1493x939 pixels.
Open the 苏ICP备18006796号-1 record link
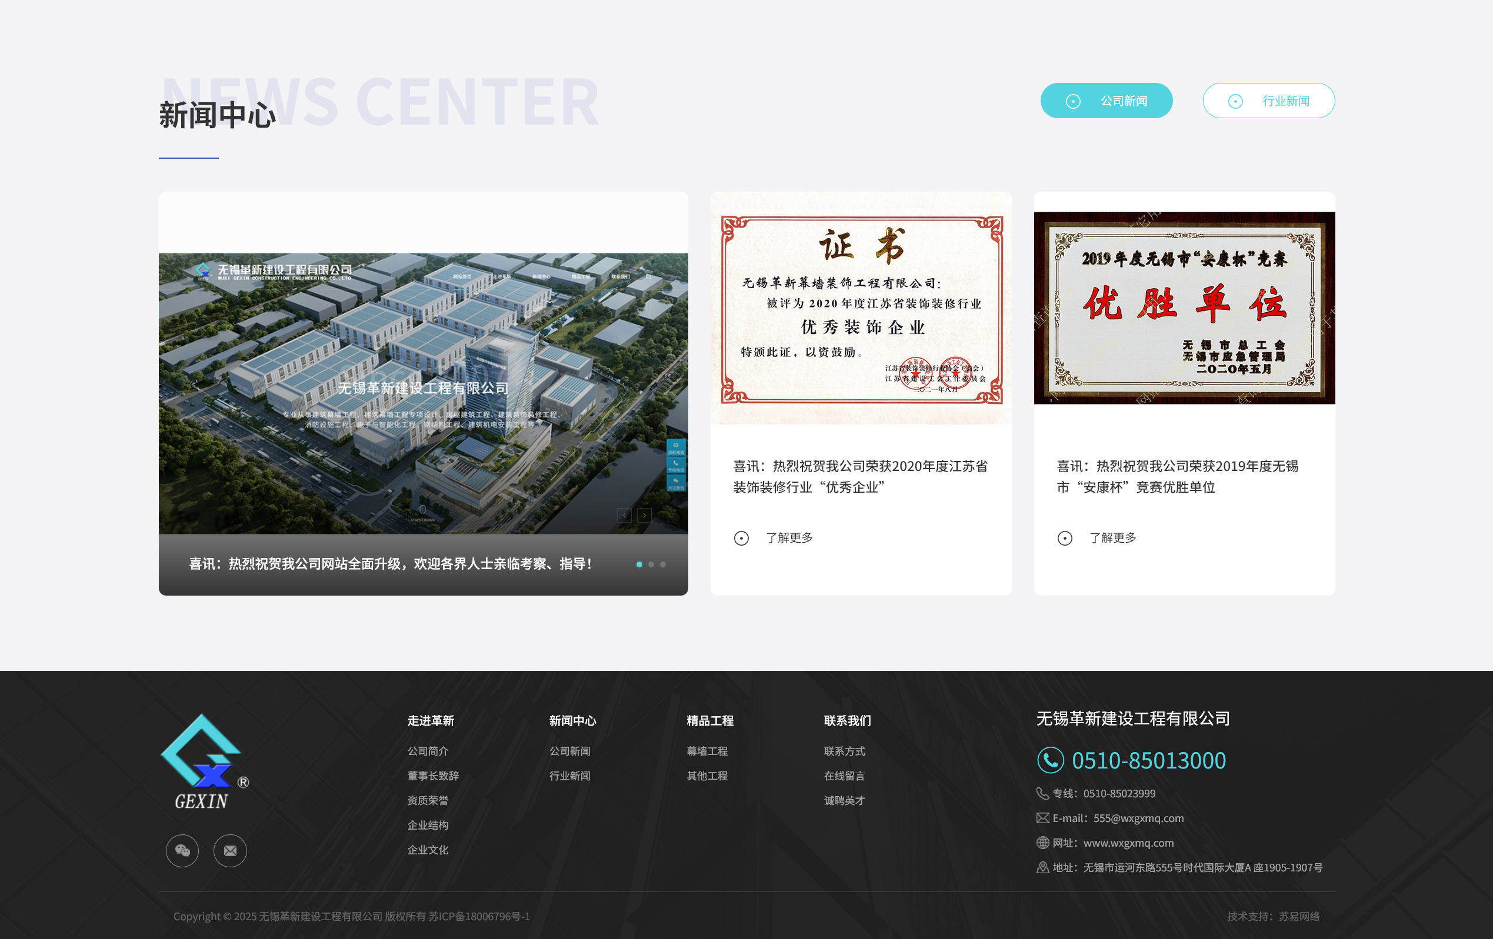click(x=479, y=915)
